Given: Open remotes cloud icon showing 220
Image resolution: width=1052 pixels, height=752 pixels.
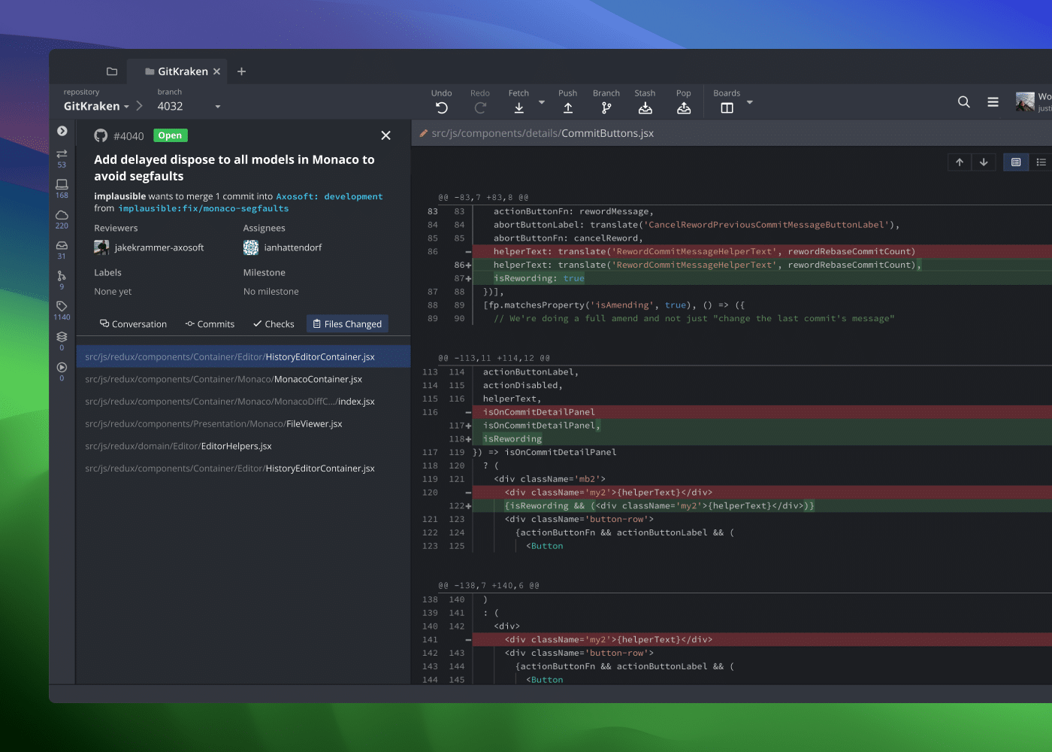Looking at the screenshot, I should click(x=62, y=220).
